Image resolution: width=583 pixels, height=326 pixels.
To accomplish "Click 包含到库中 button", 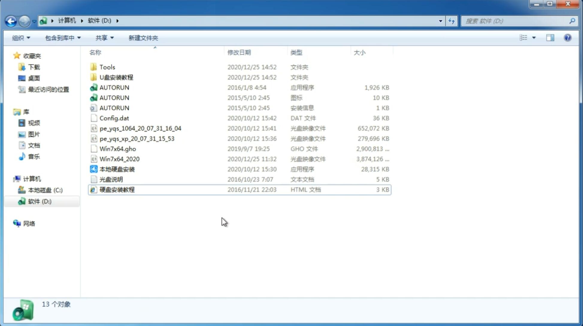I will [62, 38].
